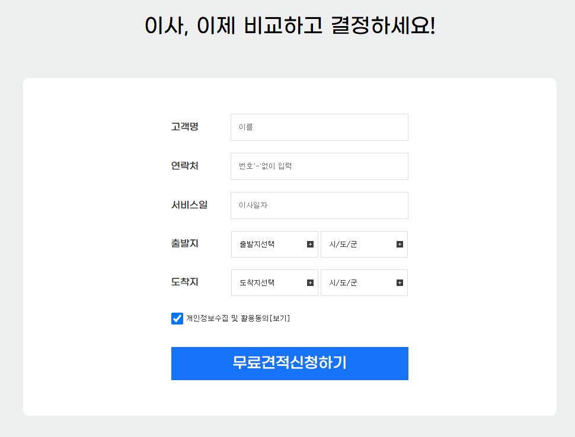Toggle the blue privacy agreement checkmark
Viewport: 575px width, 437px height.
177,318
